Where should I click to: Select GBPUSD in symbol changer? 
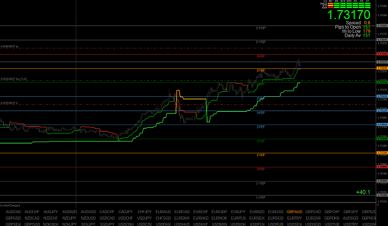[x=14, y=218]
